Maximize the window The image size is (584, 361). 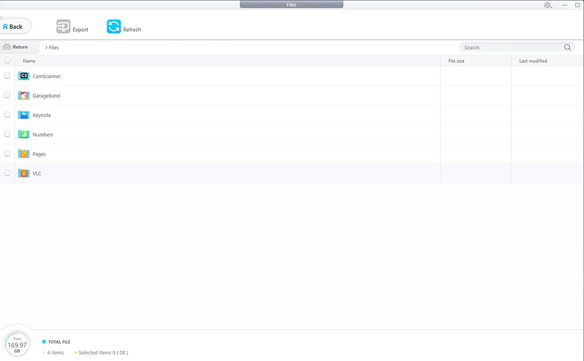(578, 5)
